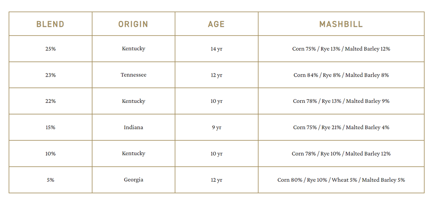Click the AGE column header
Image resolution: width=441 pixels, height=197 pixels.
(x=216, y=24)
